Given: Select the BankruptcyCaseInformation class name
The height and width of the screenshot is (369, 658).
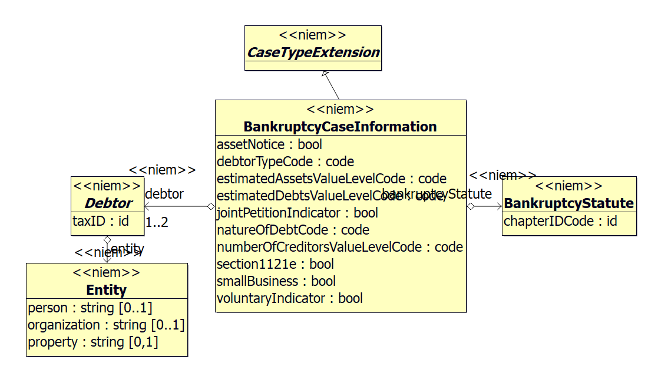Looking at the screenshot, I should click(x=340, y=127).
